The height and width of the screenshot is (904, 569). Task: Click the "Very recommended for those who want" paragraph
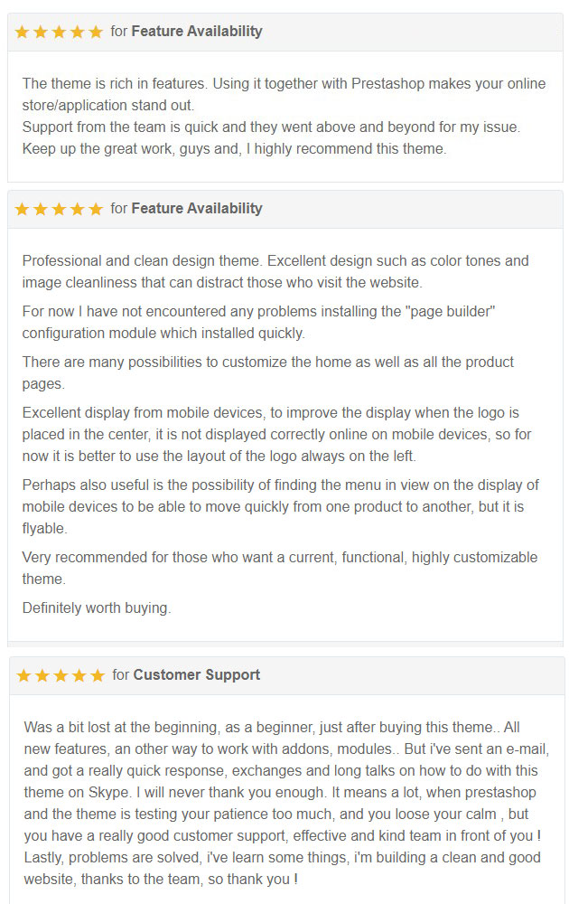click(279, 566)
